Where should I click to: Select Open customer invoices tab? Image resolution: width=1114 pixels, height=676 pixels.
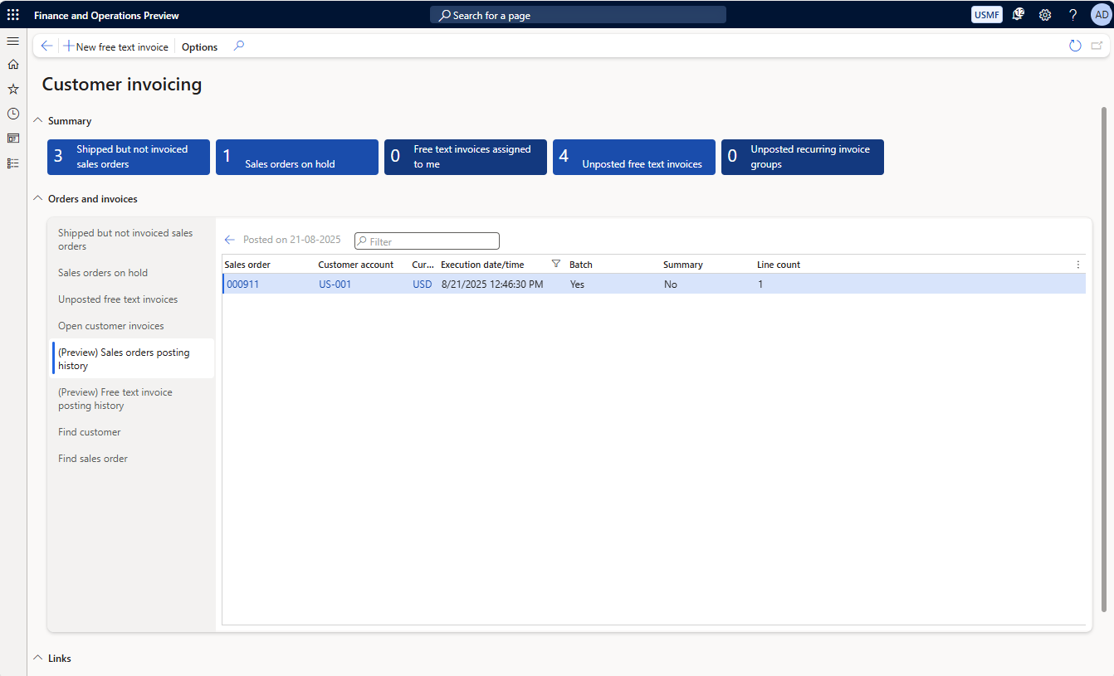tap(133, 326)
